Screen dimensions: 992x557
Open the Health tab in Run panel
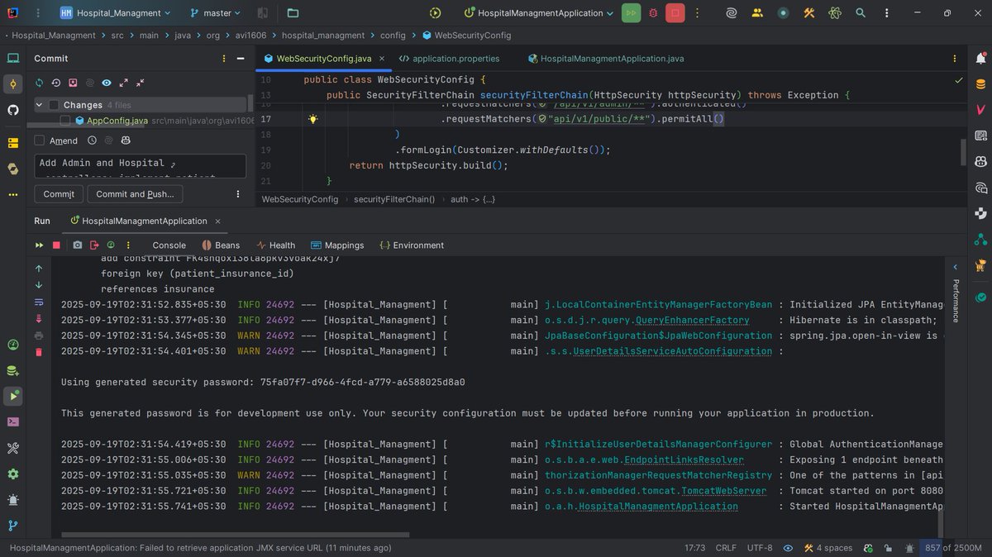[x=276, y=245]
